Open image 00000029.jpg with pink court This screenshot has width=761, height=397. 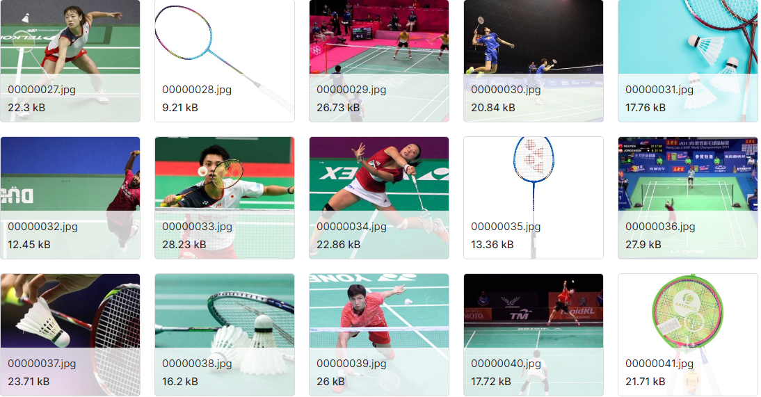pyautogui.click(x=379, y=60)
